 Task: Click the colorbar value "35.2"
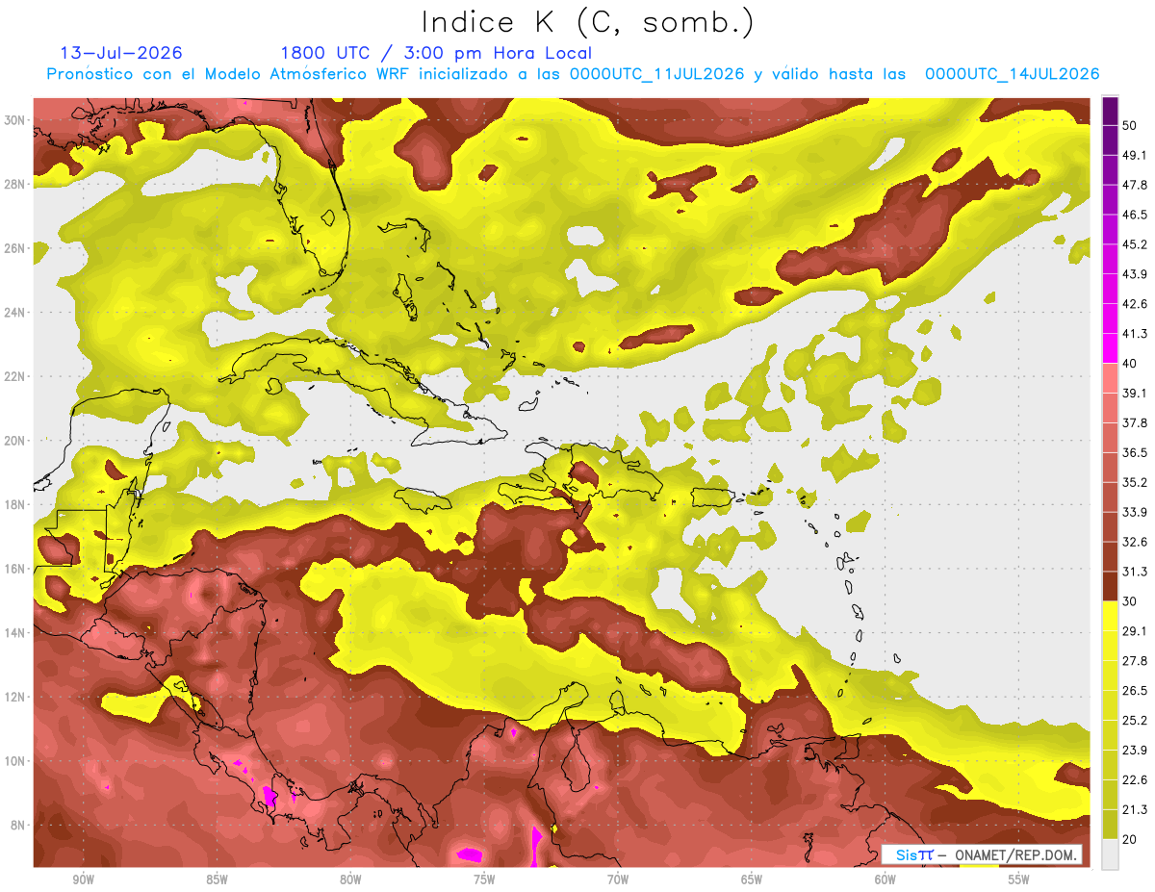point(1135,482)
